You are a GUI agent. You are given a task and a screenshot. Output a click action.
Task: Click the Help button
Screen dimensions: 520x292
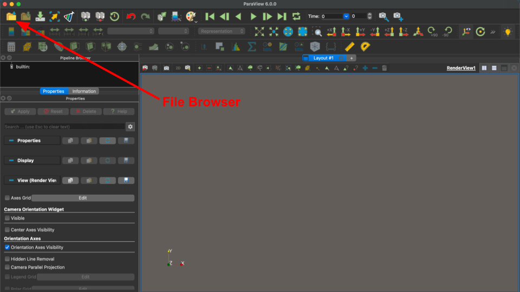point(119,111)
